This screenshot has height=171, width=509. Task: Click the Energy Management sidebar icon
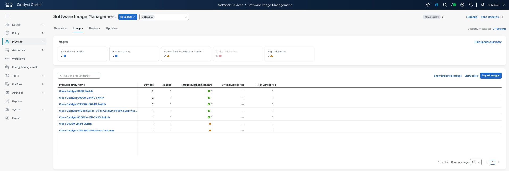pos(7,67)
